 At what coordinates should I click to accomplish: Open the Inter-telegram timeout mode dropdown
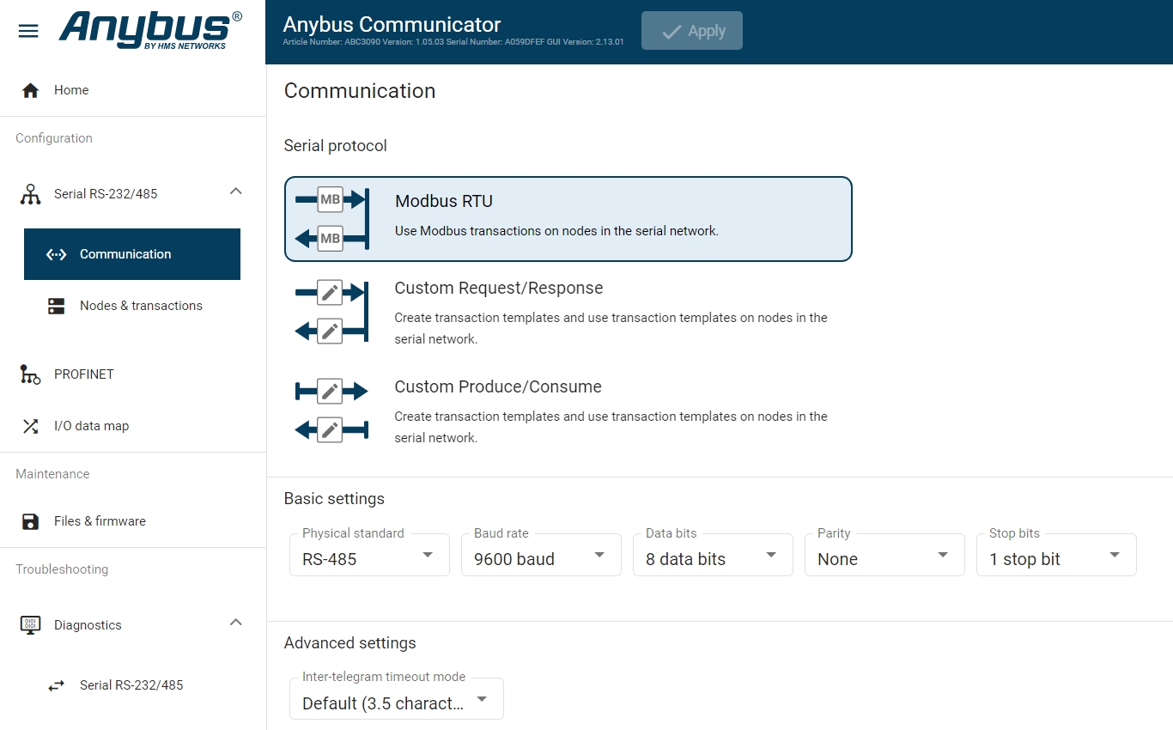click(397, 699)
